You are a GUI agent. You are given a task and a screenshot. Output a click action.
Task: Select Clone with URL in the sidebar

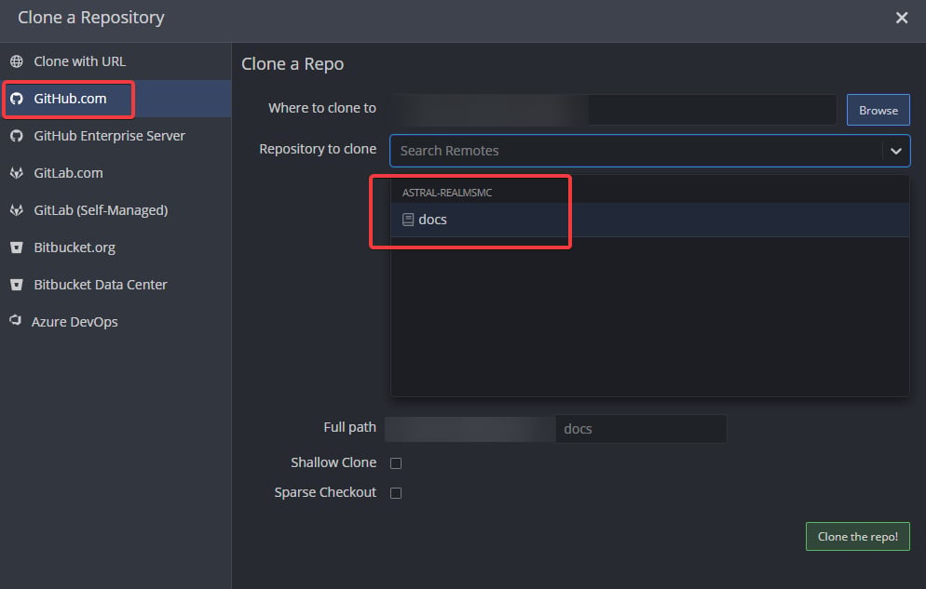point(116,61)
